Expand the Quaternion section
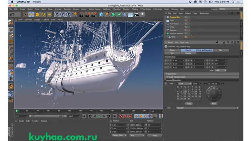This screenshot has height=141, width=251. tap(166, 74)
